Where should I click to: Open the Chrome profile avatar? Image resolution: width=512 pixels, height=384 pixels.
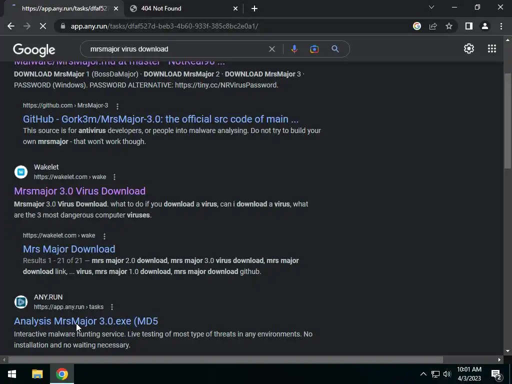pyautogui.click(x=485, y=26)
